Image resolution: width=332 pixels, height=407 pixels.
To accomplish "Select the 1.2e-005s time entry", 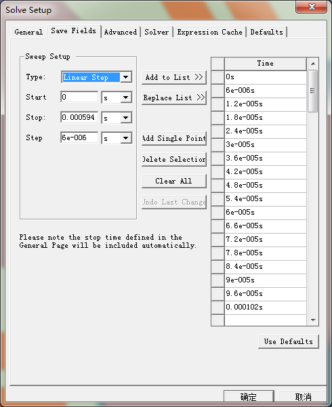I will point(266,104).
